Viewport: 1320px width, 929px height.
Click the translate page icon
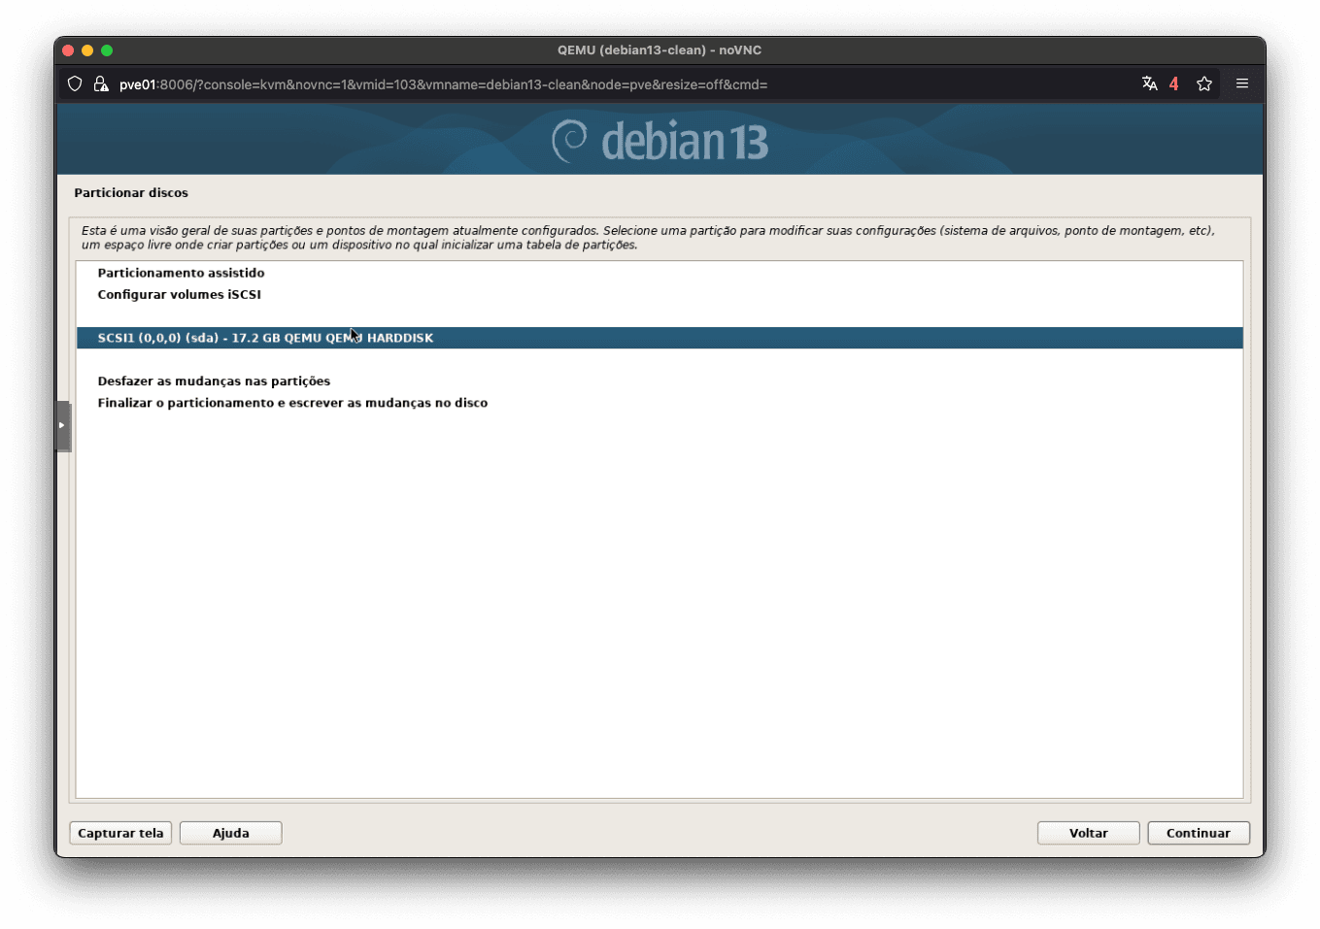point(1150,83)
